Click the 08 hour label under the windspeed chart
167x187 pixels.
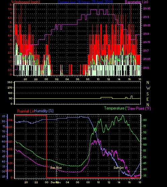click(88, 79)
